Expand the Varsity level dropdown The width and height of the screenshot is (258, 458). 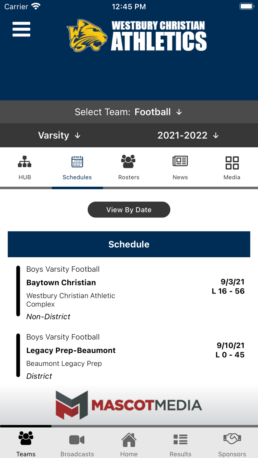[x=59, y=135]
